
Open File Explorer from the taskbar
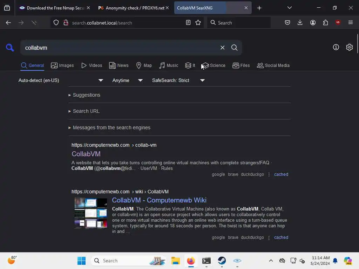click(x=176, y=261)
